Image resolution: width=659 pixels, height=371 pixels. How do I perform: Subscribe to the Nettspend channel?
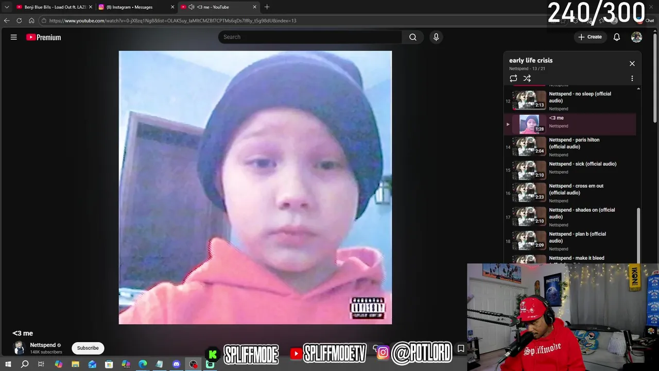[88, 348]
